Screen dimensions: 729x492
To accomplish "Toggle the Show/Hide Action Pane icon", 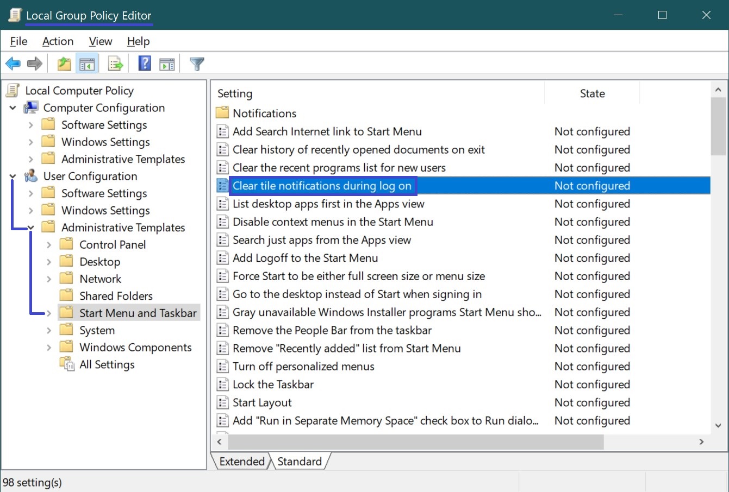I will coord(167,64).
